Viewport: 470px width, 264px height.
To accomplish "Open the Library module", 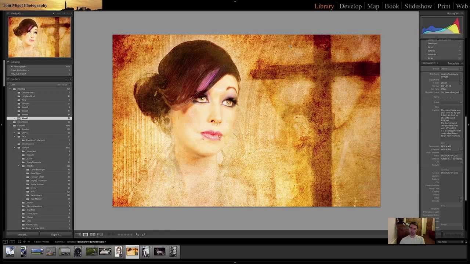I will click(324, 6).
